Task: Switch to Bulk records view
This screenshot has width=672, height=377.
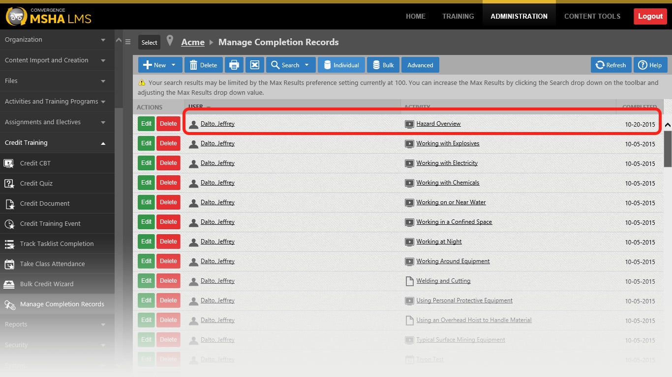Action: pos(383,65)
